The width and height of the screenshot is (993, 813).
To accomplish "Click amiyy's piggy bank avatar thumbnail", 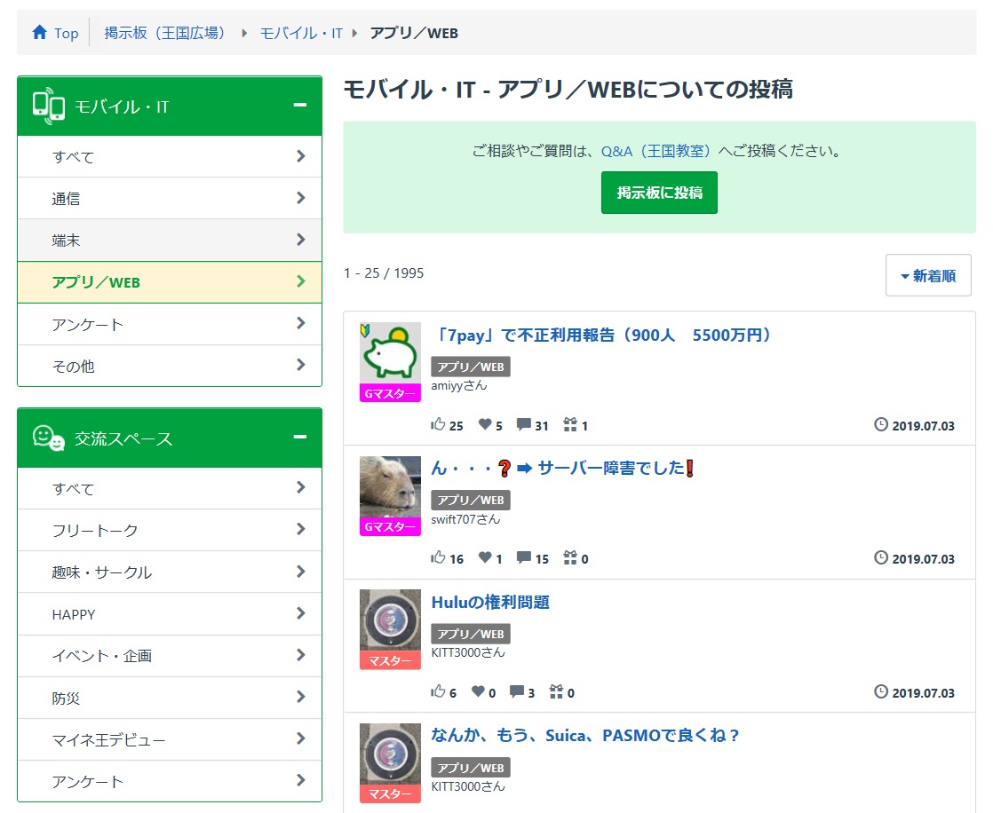I will [x=390, y=353].
